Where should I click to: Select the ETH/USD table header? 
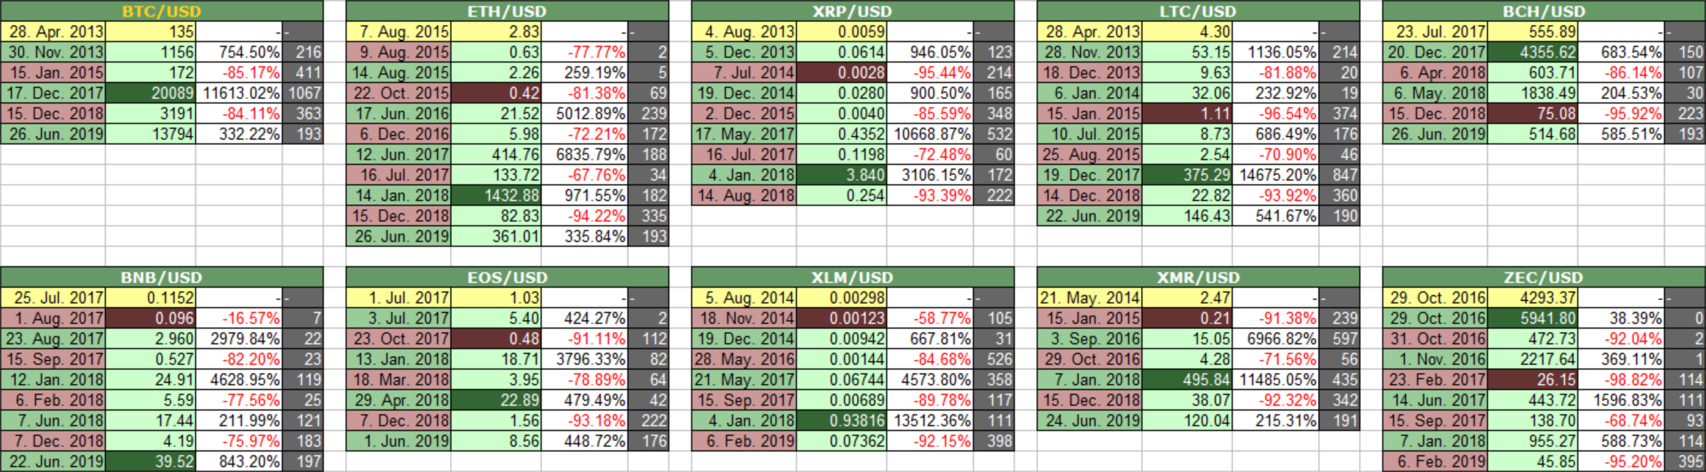click(507, 11)
